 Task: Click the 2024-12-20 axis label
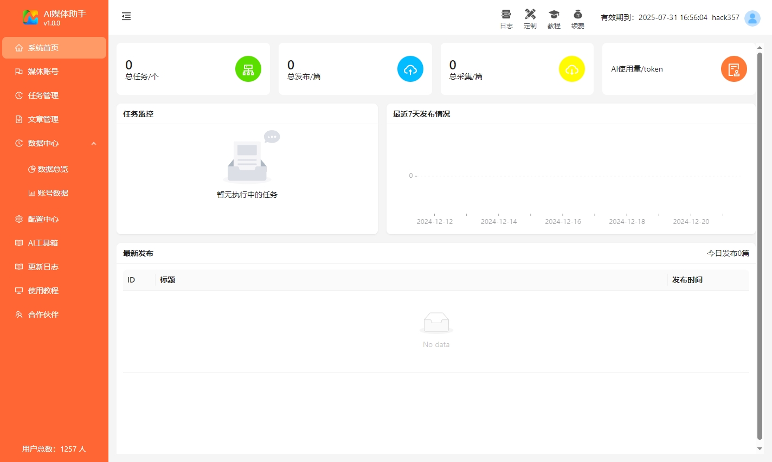coord(691,221)
